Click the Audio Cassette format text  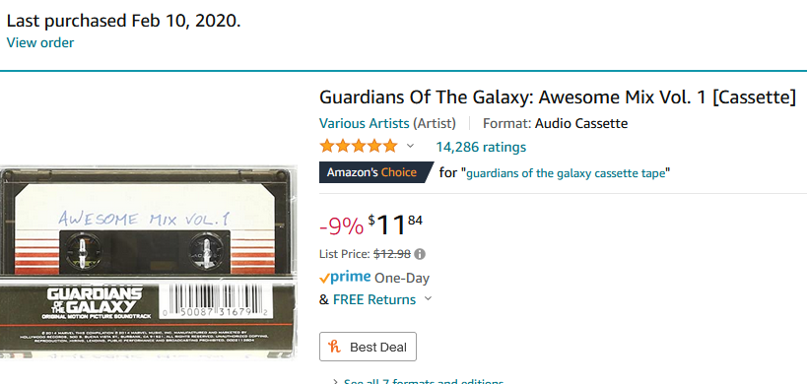pos(581,124)
